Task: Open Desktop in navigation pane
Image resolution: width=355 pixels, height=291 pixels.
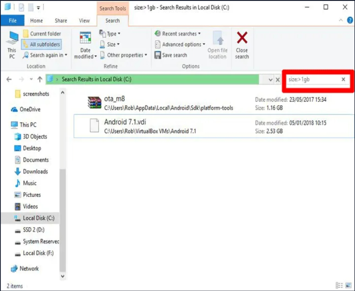Action: point(28,148)
